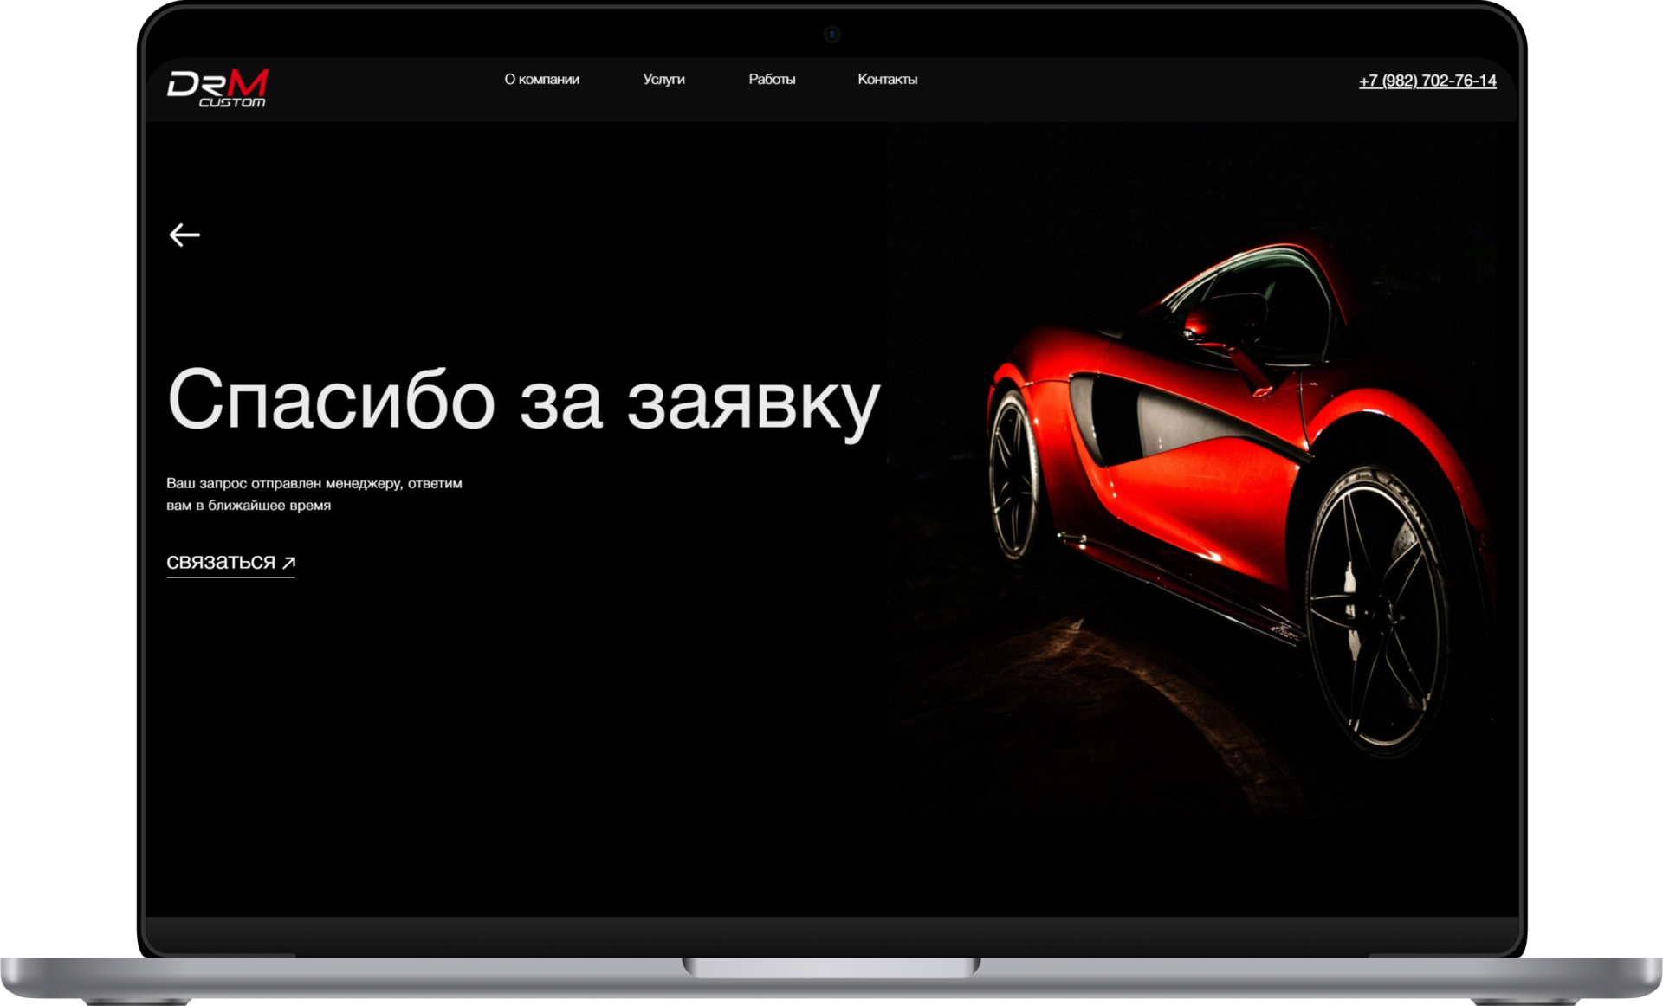The width and height of the screenshot is (1663, 1006).
Task: Click the word Custom in logo
Action: point(232,103)
